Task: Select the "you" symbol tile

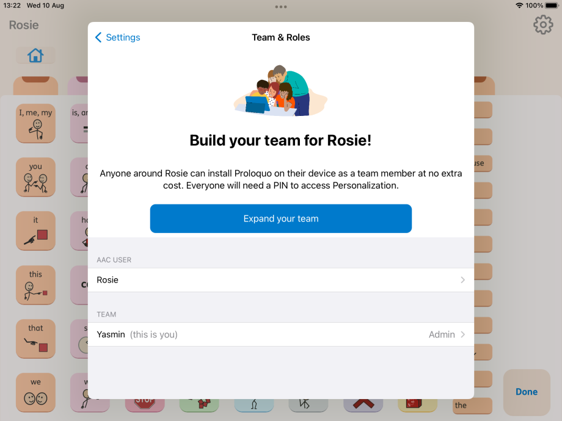Action: pyautogui.click(x=35, y=177)
